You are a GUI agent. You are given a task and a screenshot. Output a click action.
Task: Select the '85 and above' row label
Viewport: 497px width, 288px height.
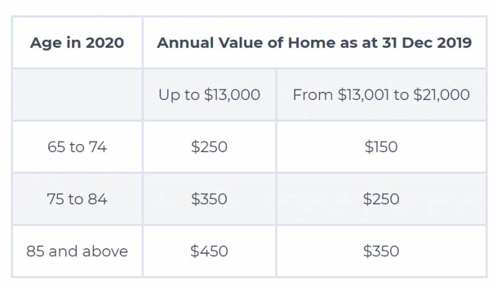77,251
